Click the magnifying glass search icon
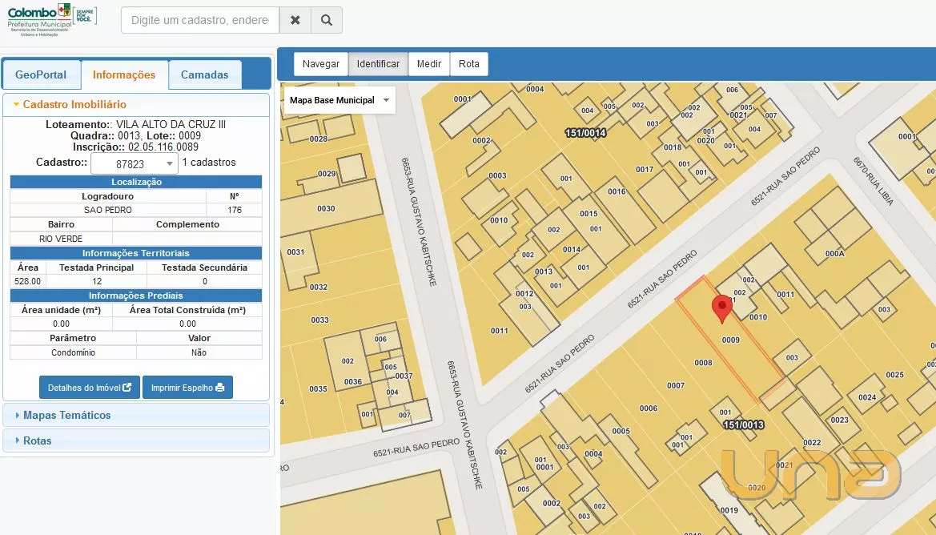Screen dimensions: 936x535 click(x=326, y=20)
